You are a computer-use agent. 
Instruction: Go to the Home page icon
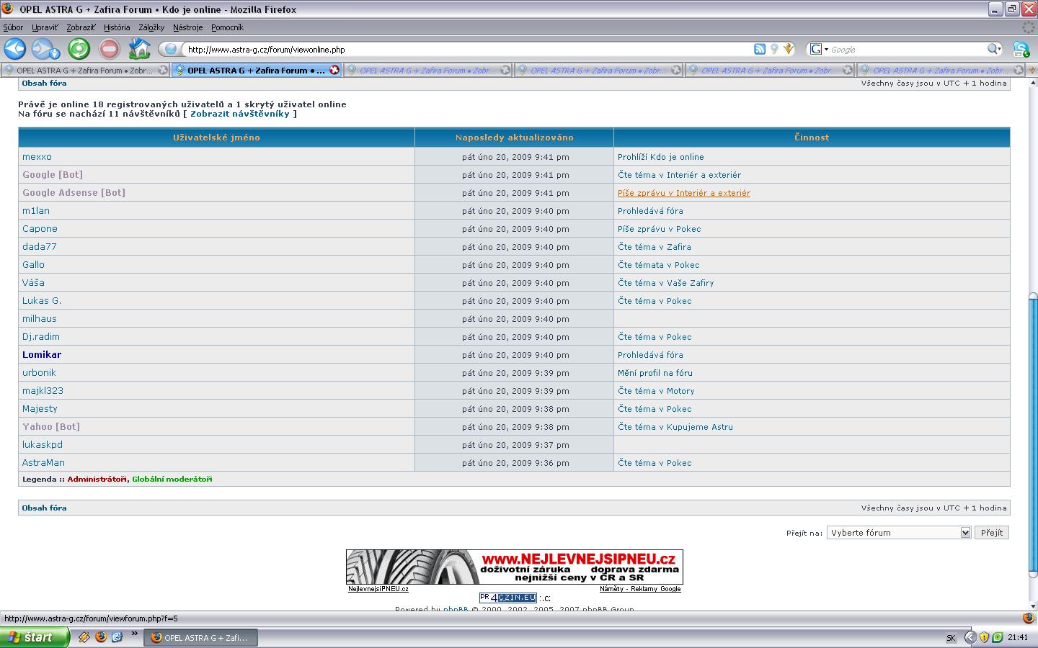[x=139, y=49]
